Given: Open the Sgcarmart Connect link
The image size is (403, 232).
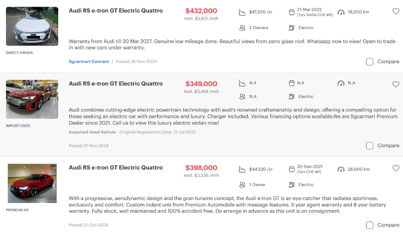Looking at the screenshot, I should [89, 62].
